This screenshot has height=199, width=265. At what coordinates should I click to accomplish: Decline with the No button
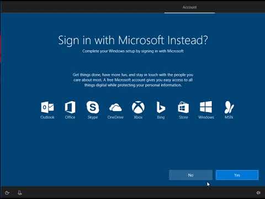point(190,175)
